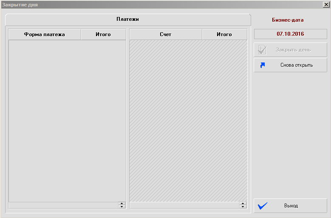Click down arrow of the right table stepper
331x218 pixels.
click(243, 207)
